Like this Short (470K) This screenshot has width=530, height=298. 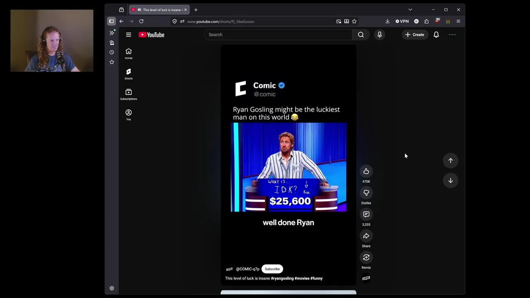coord(366,171)
